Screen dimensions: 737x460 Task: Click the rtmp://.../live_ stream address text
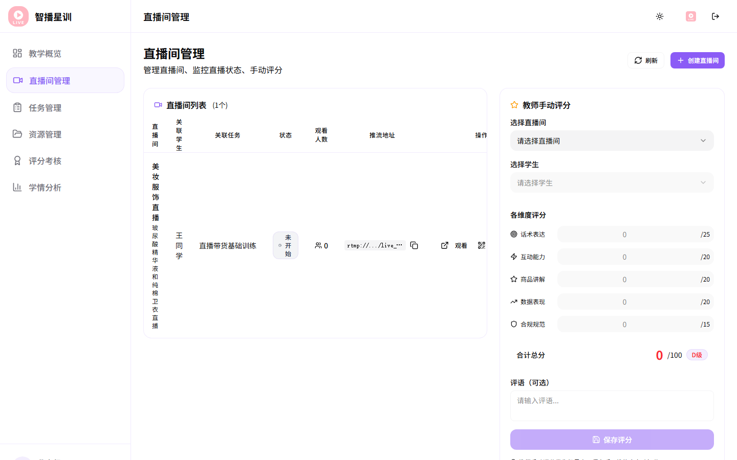375,245
